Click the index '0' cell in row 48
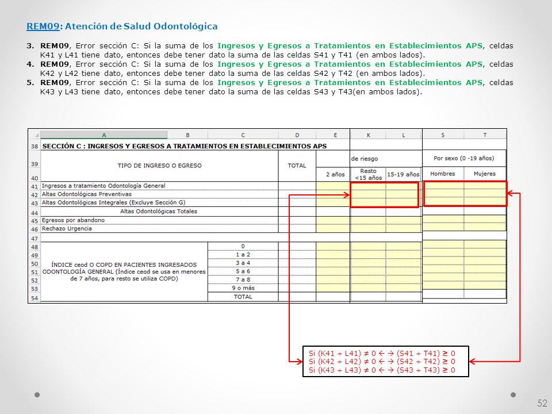 243,246
